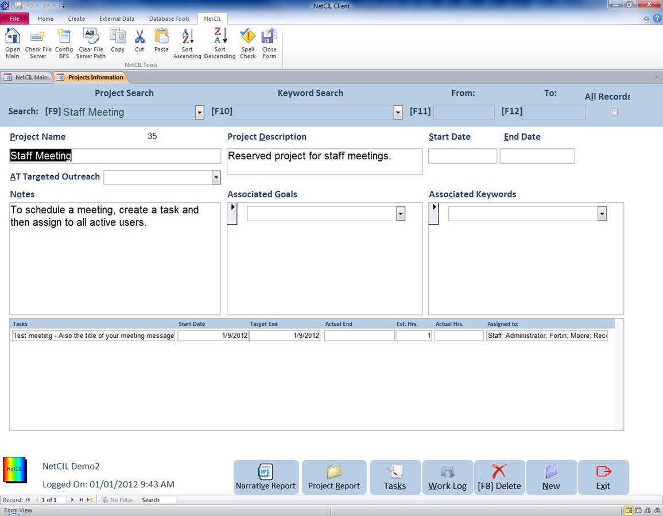This screenshot has height=516, width=663.
Task: Run Spell Check
Action: (x=248, y=43)
